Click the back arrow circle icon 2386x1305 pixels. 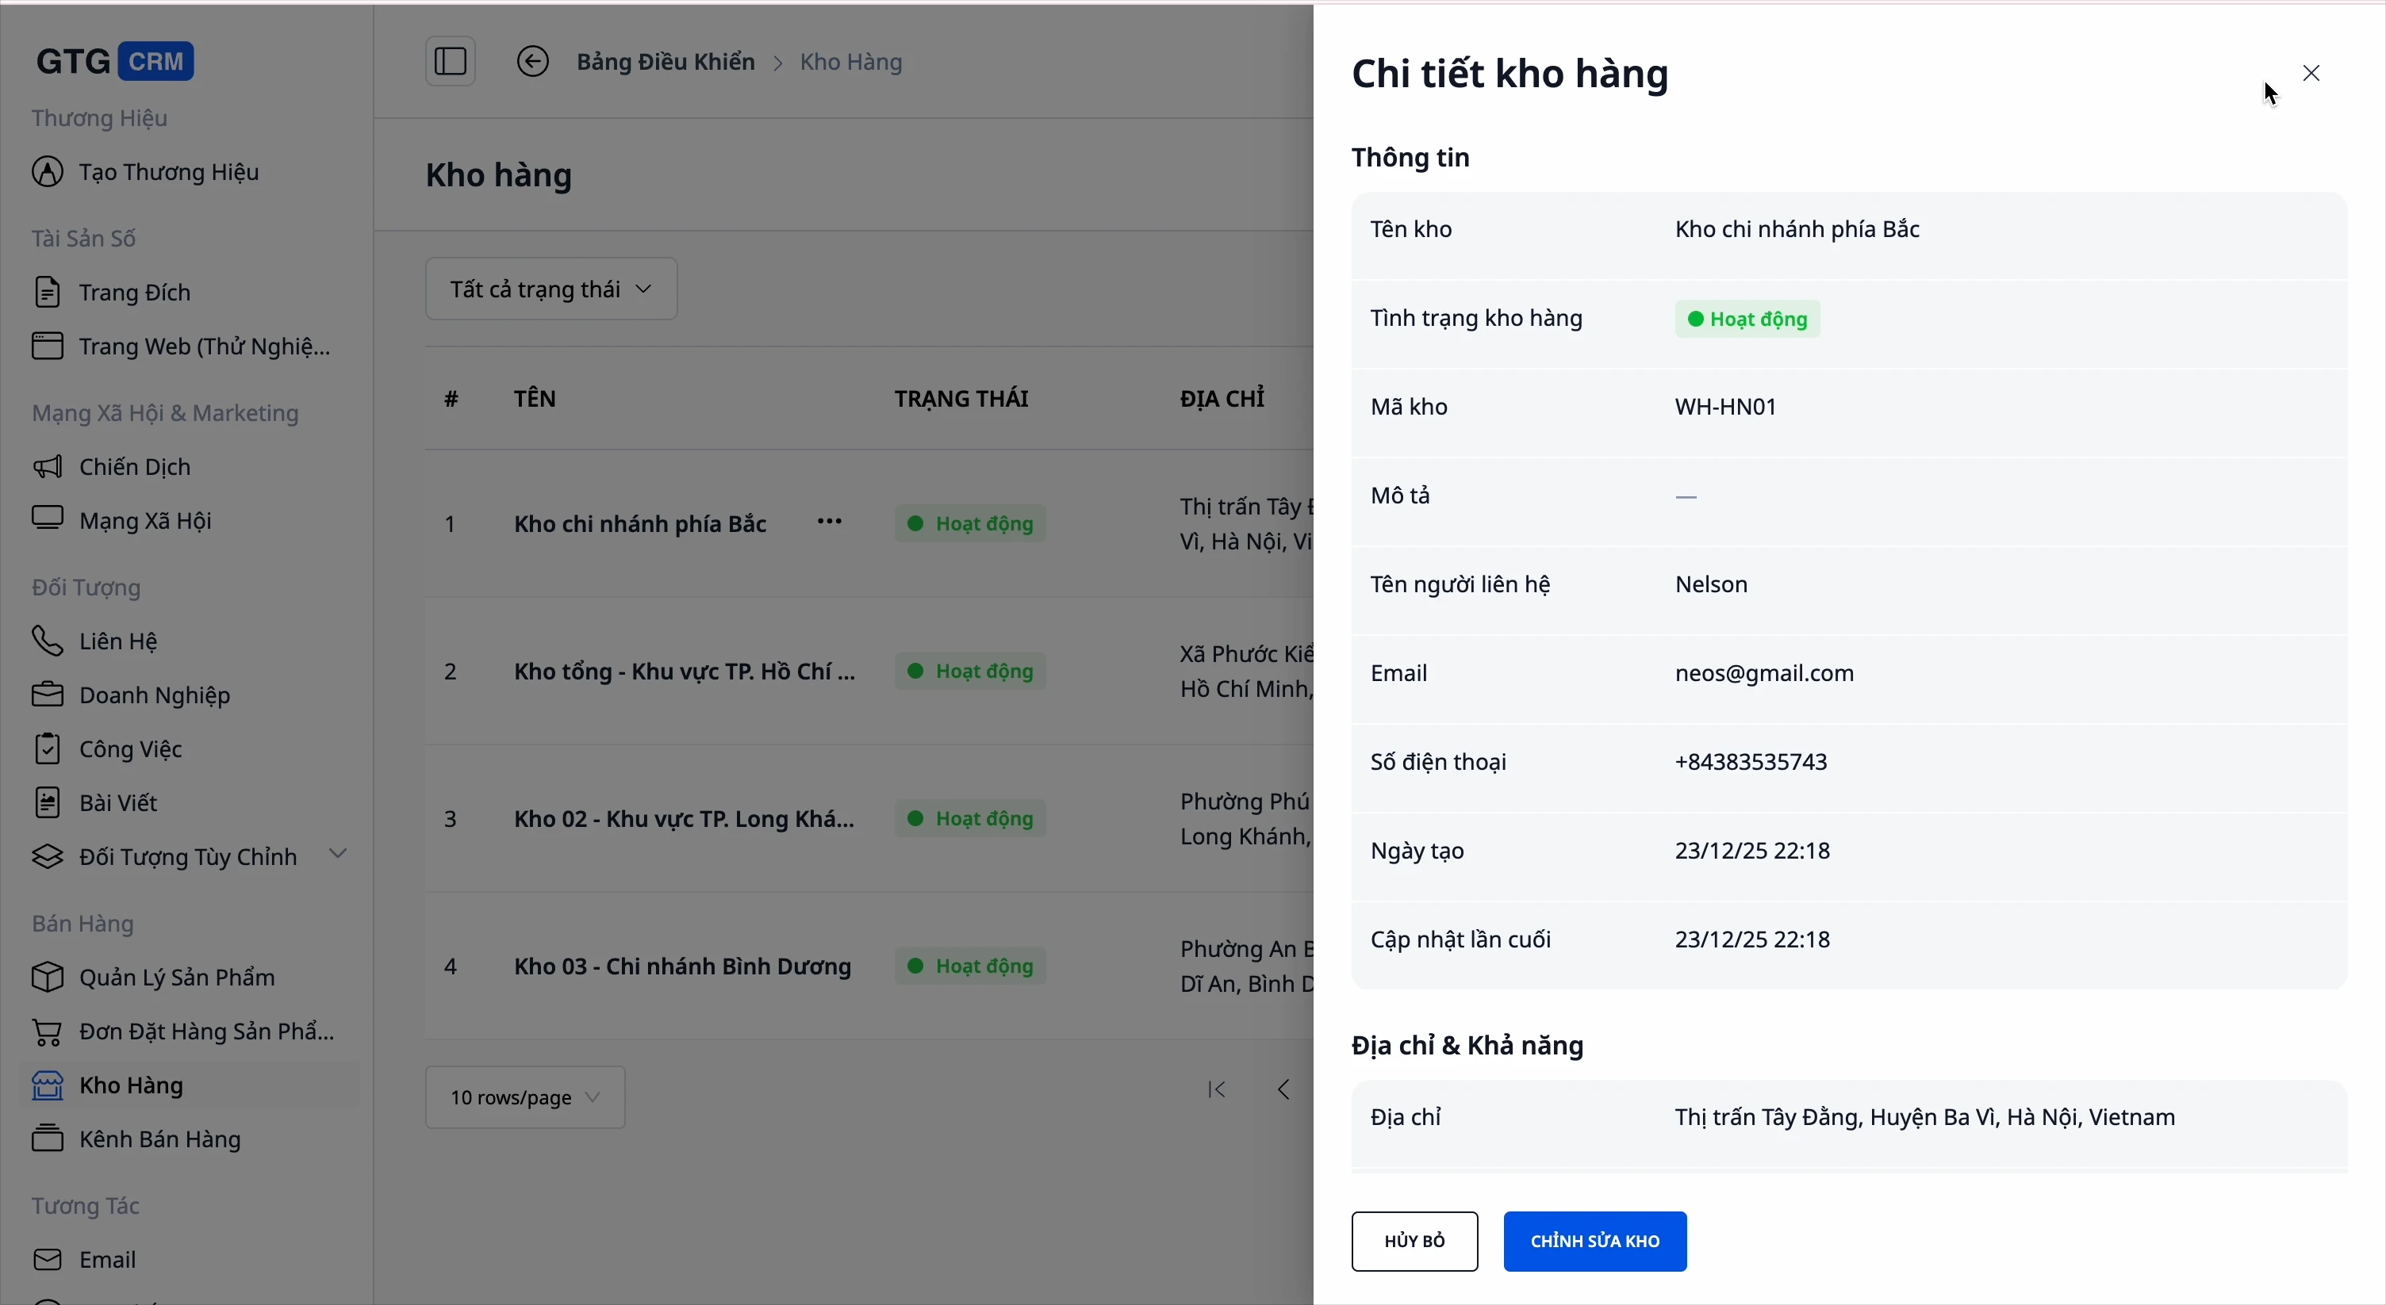click(532, 62)
